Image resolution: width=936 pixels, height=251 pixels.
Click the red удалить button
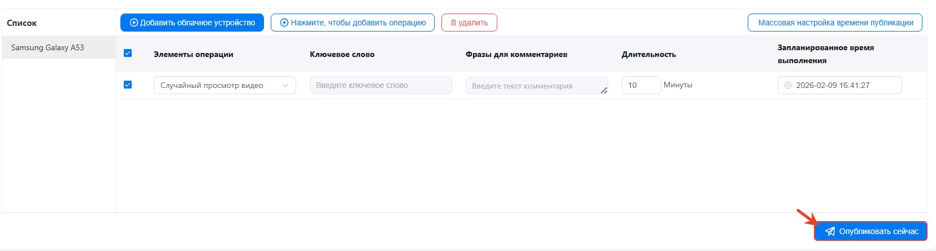pyautogui.click(x=469, y=23)
